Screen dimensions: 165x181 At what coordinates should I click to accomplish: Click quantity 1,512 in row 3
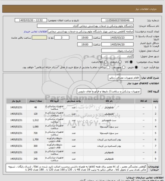click(x=36, y=120)
